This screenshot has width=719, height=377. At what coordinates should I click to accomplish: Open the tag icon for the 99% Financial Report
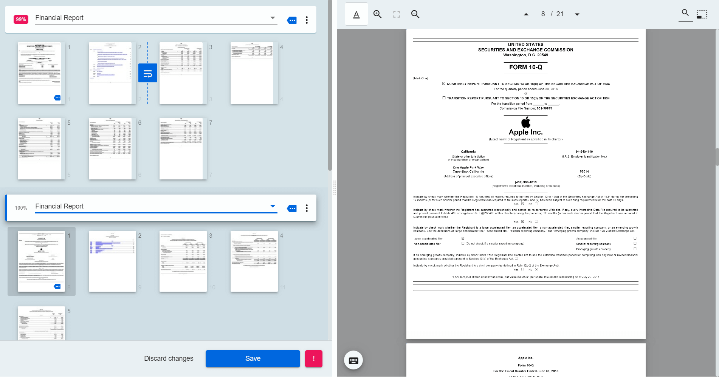pos(292,20)
